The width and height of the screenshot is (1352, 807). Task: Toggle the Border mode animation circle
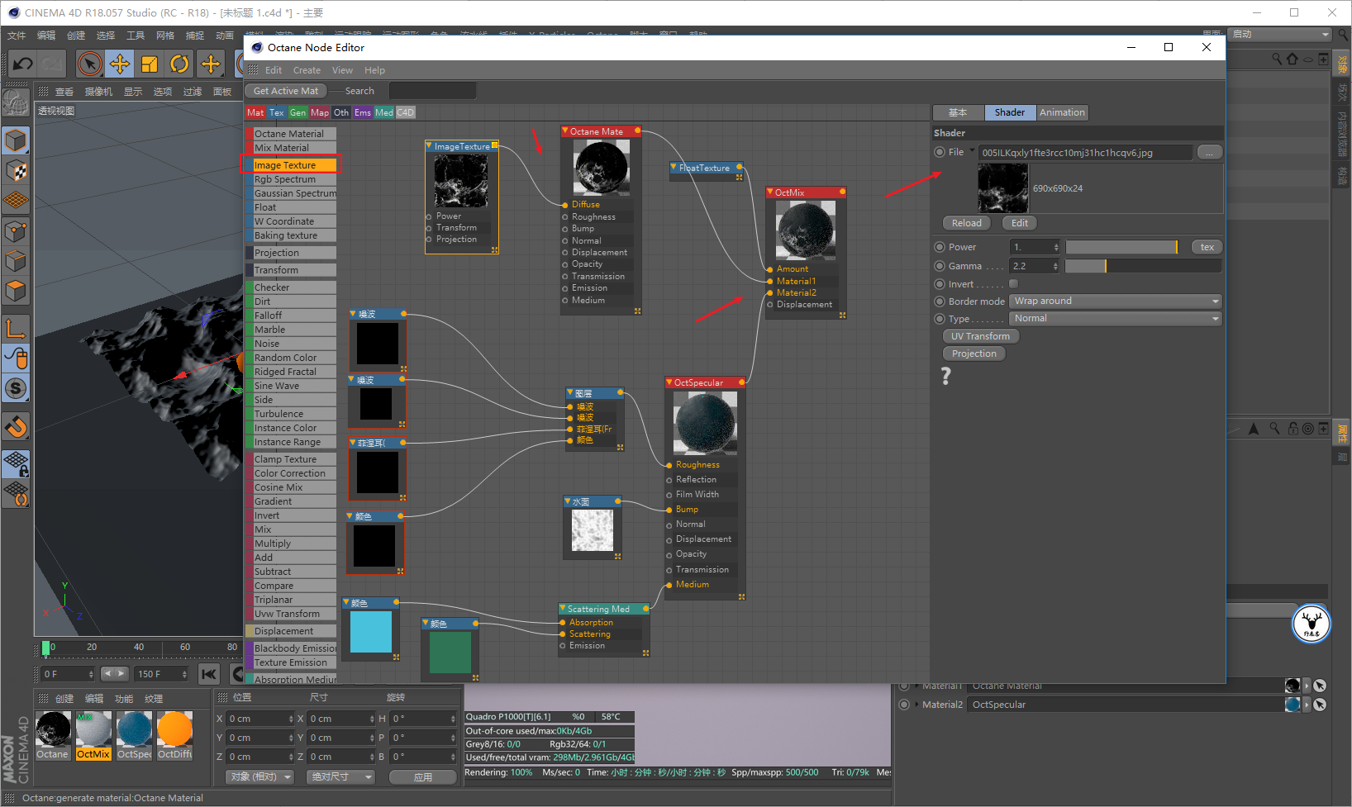[x=940, y=301]
